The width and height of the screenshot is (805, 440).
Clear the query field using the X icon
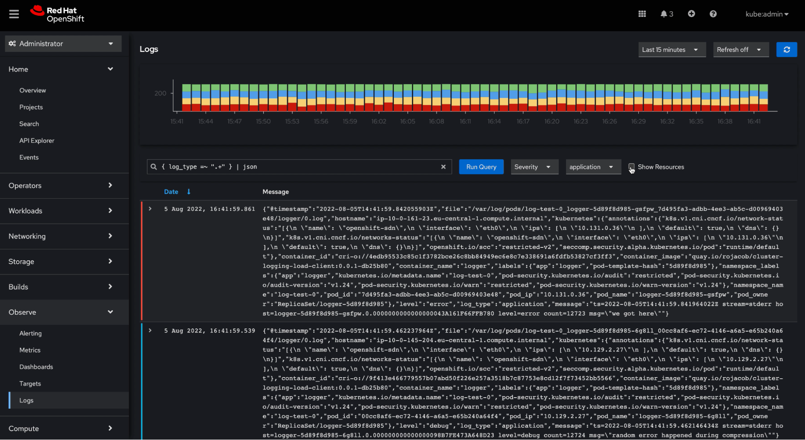(x=443, y=166)
